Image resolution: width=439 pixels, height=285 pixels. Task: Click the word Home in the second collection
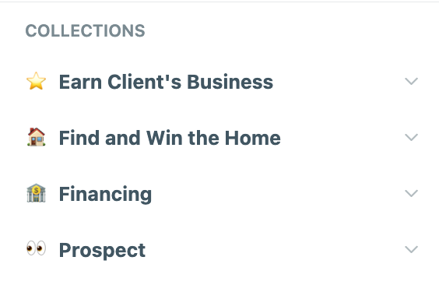click(x=252, y=138)
